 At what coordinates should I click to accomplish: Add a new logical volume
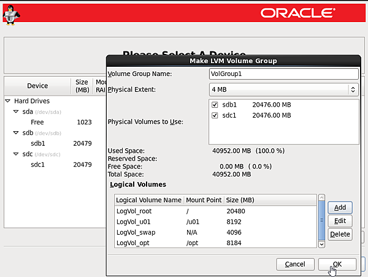pyautogui.click(x=340, y=207)
